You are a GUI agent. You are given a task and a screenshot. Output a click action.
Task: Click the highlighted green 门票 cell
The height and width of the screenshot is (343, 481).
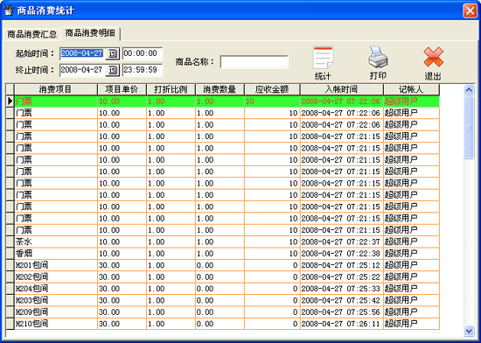[x=56, y=101]
